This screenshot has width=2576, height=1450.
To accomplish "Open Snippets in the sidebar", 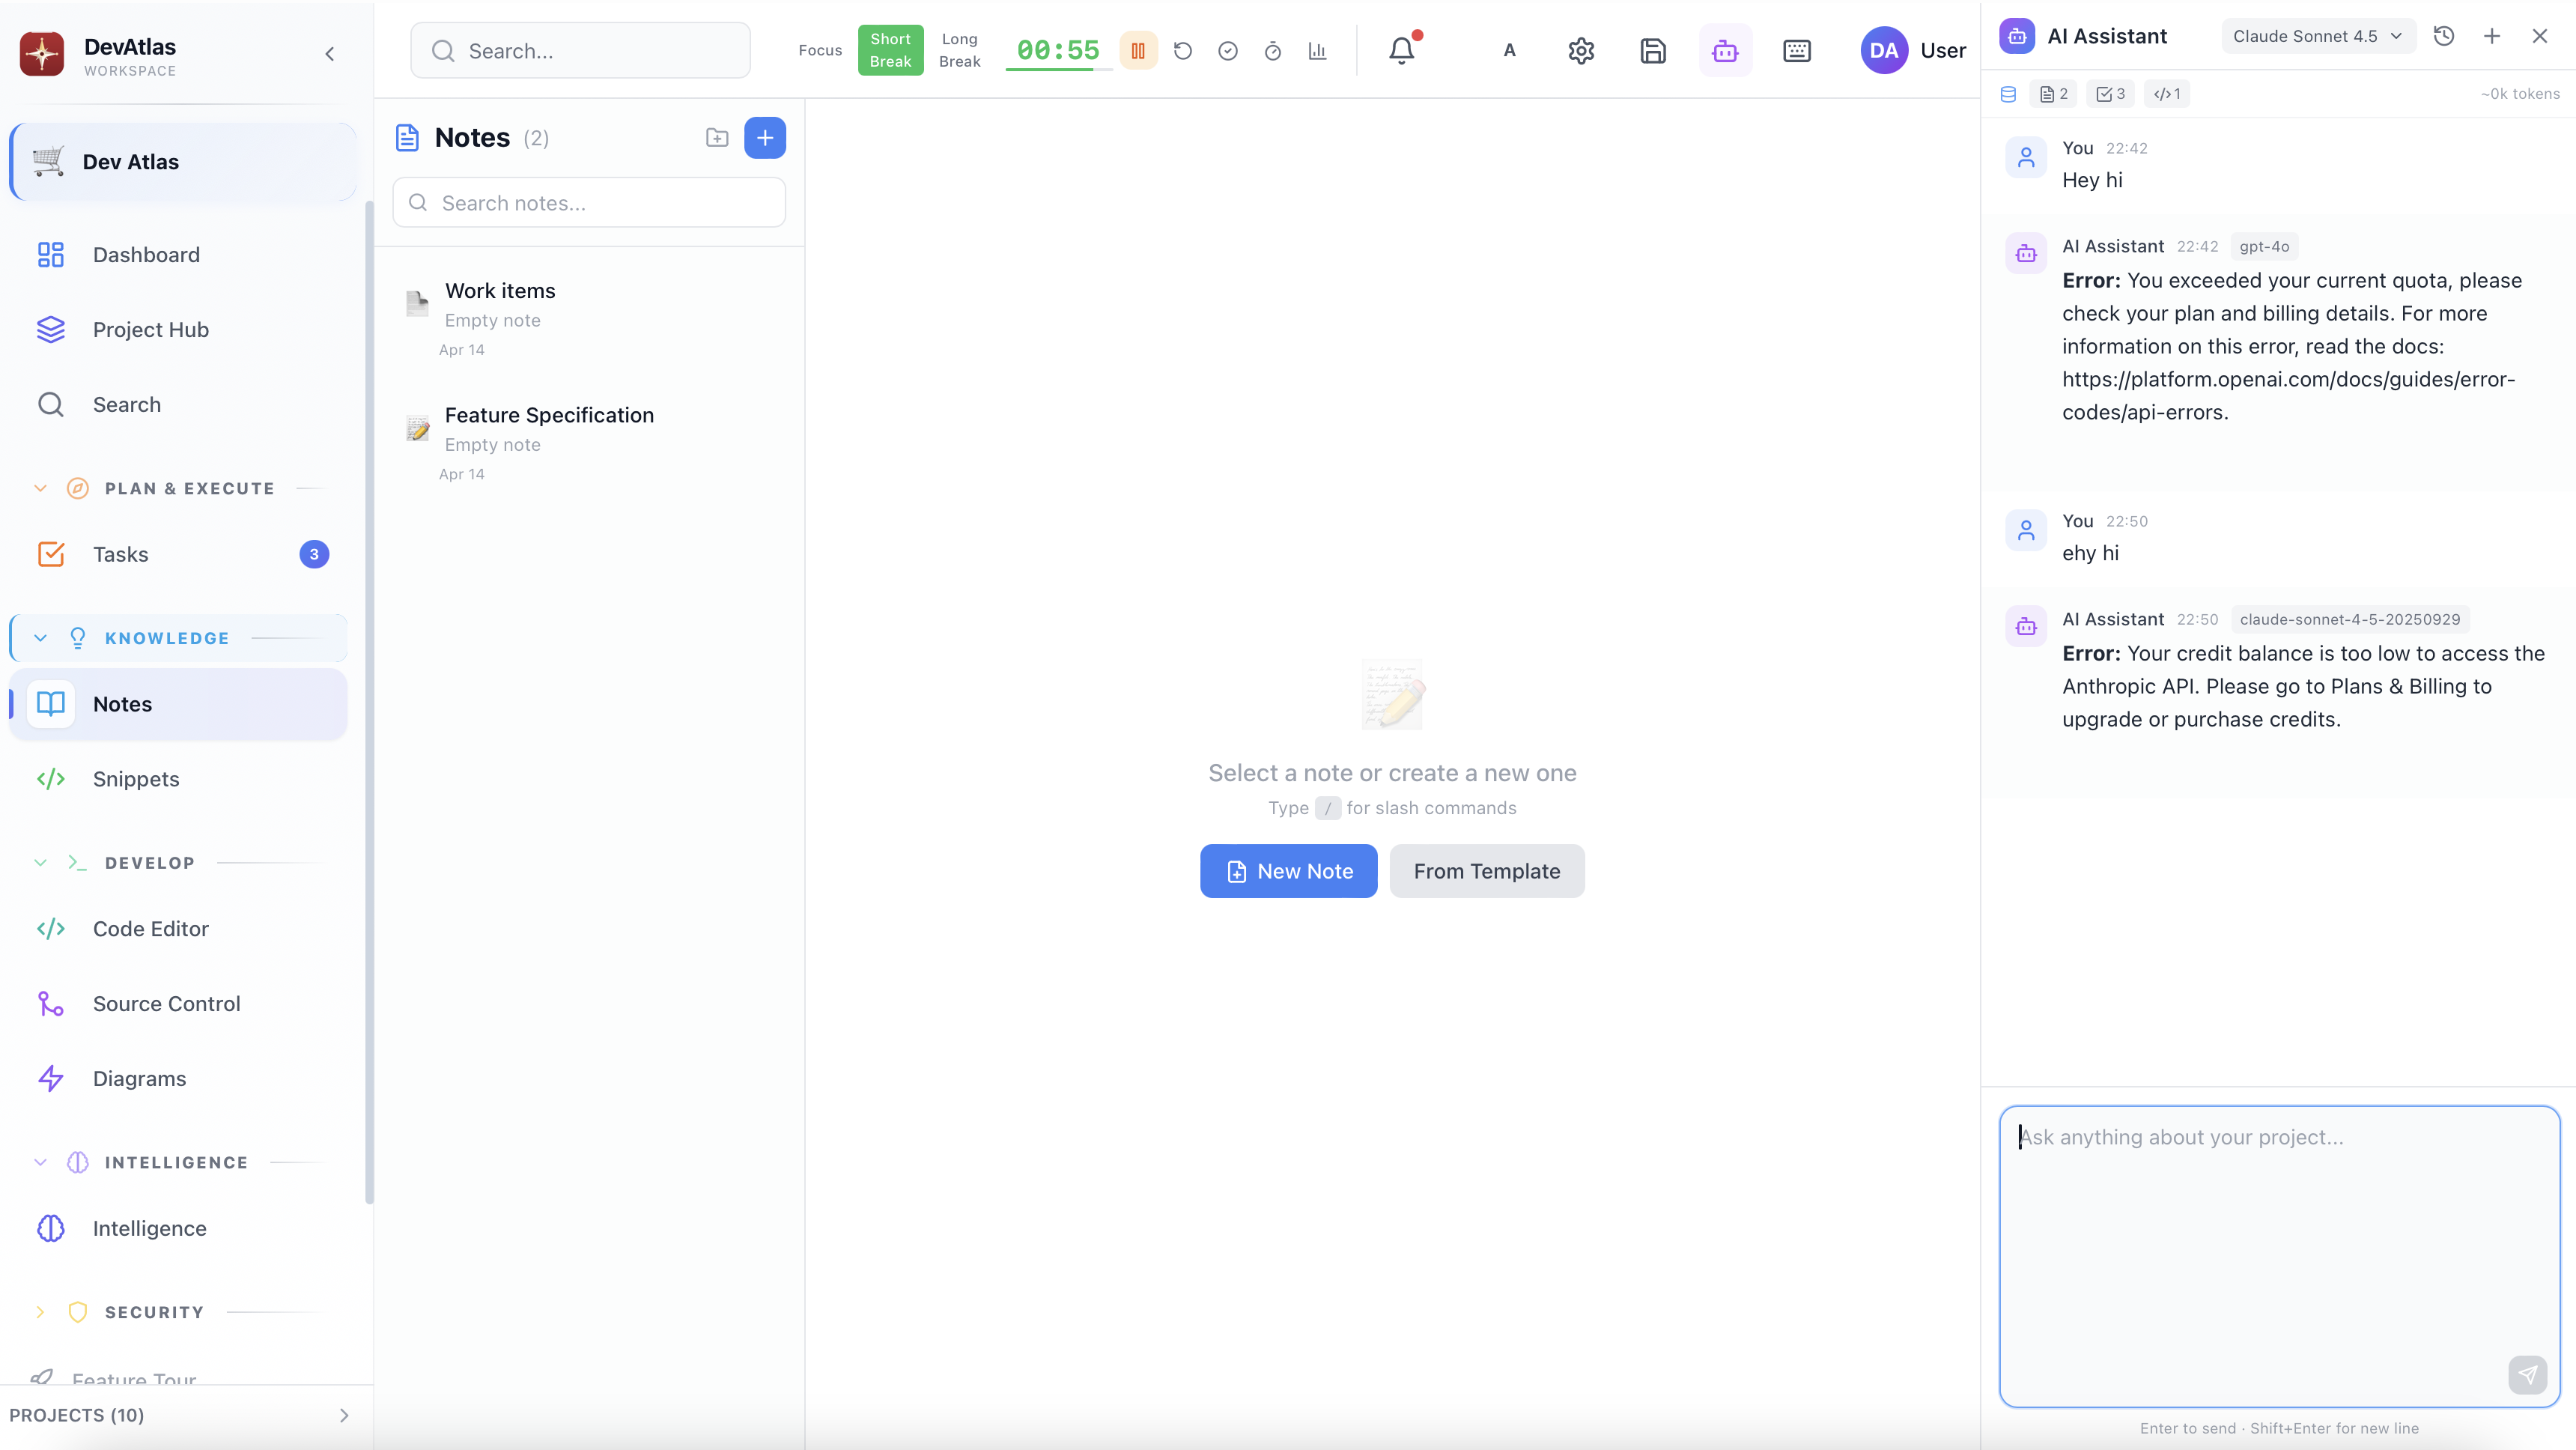I will tap(136, 779).
